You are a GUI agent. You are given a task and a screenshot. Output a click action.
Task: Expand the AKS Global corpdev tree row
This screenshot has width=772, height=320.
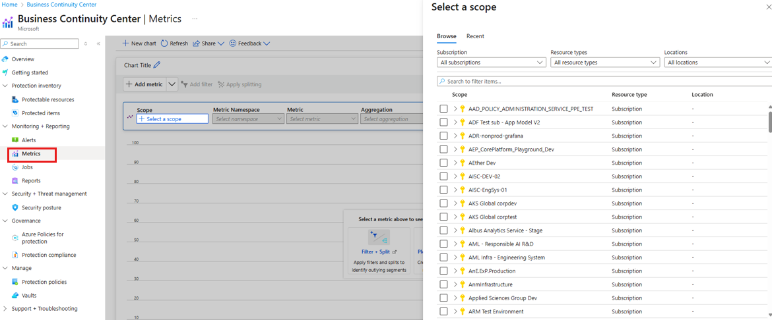[455, 203]
